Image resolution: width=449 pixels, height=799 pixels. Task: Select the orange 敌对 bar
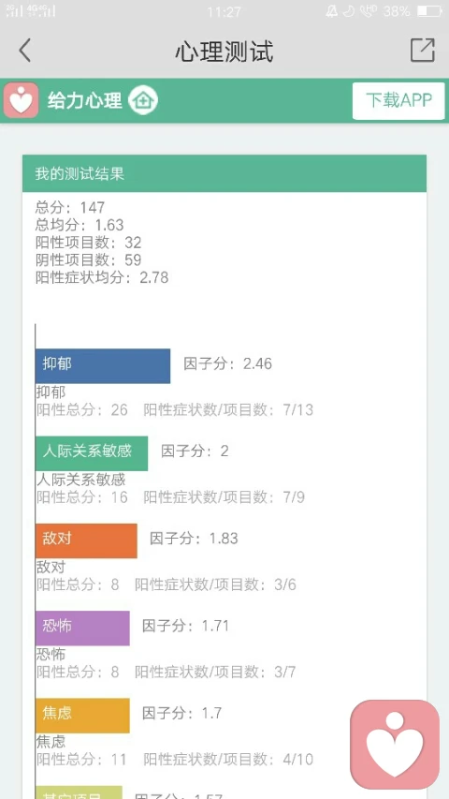(86, 540)
